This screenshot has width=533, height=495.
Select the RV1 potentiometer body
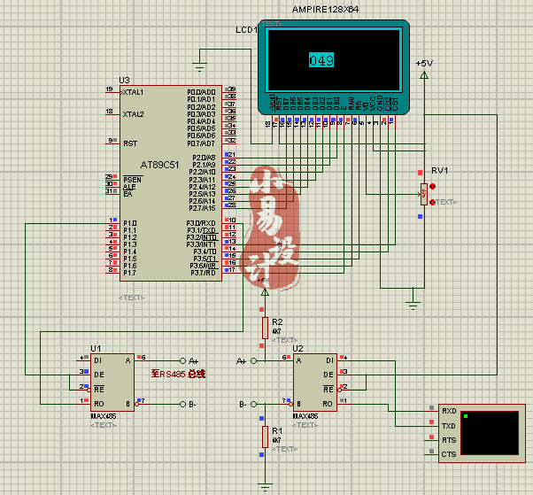424,194
